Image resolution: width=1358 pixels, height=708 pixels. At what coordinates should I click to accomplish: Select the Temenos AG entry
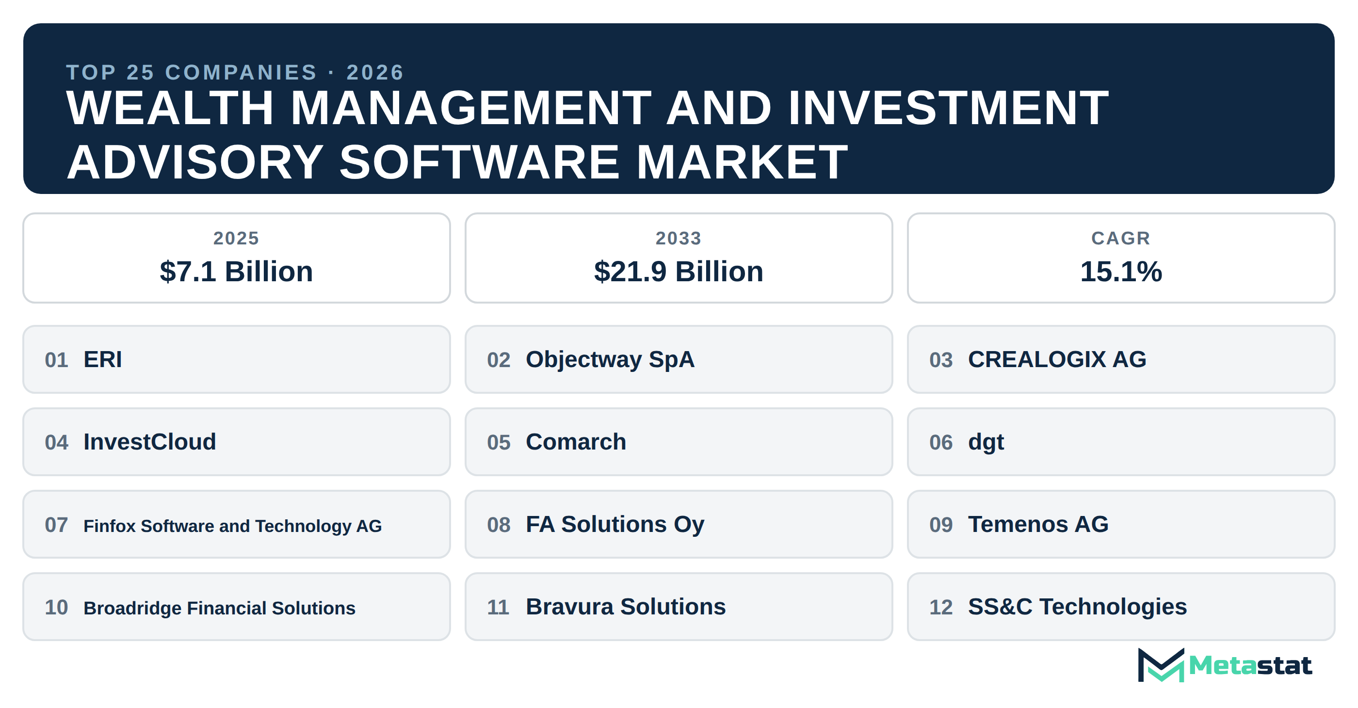tap(1121, 524)
